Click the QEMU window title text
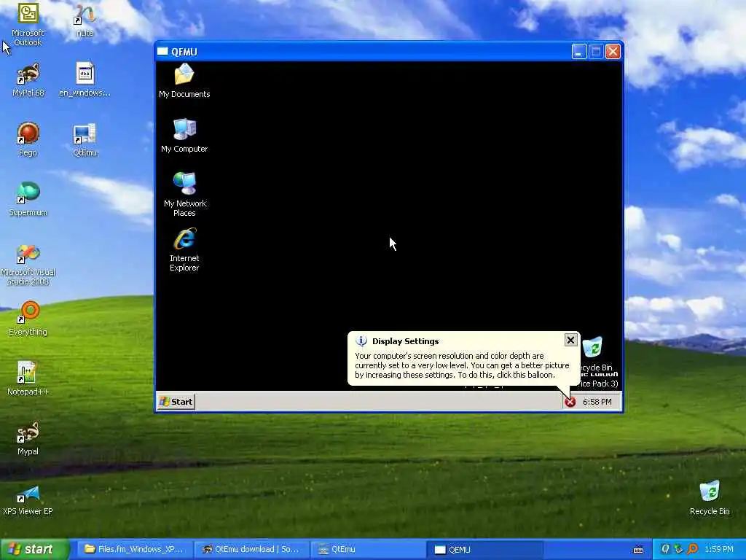Screen dimensions: 746x560 [184, 52]
